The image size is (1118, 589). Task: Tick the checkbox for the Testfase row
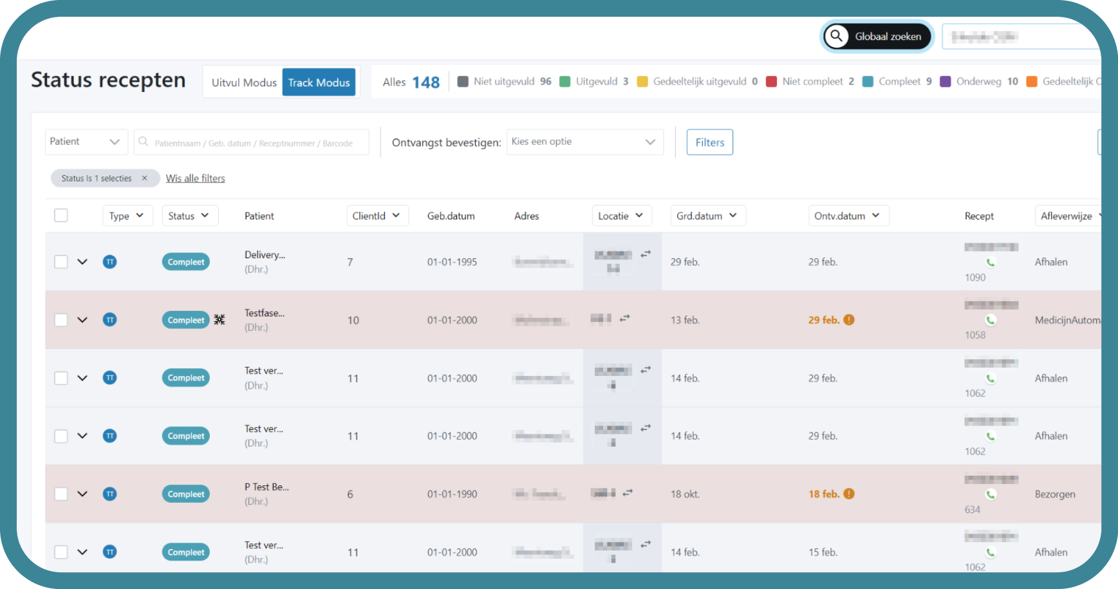click(x=61, y=320)
